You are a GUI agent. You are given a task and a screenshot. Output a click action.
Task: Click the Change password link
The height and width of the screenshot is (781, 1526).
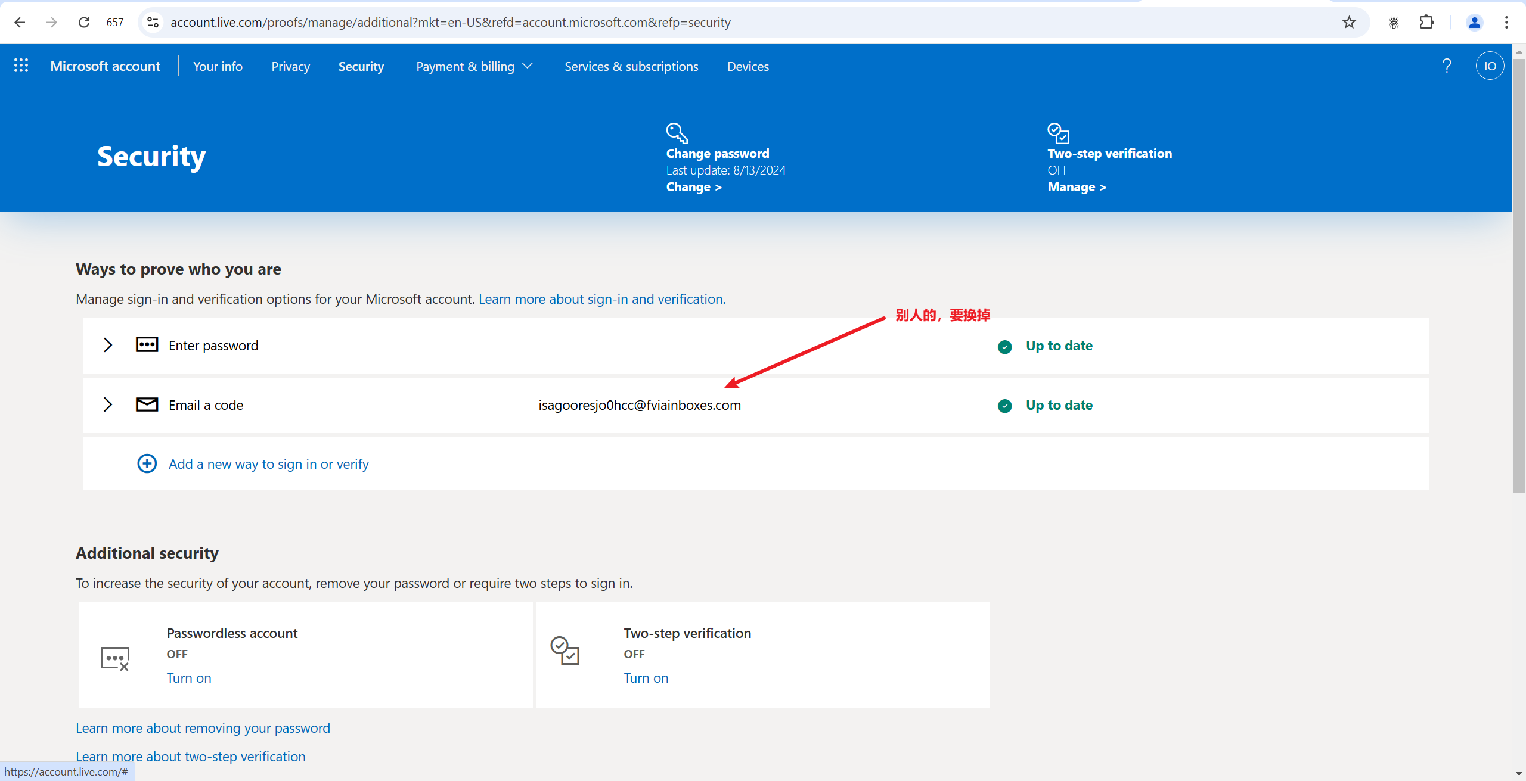[693, 187]
